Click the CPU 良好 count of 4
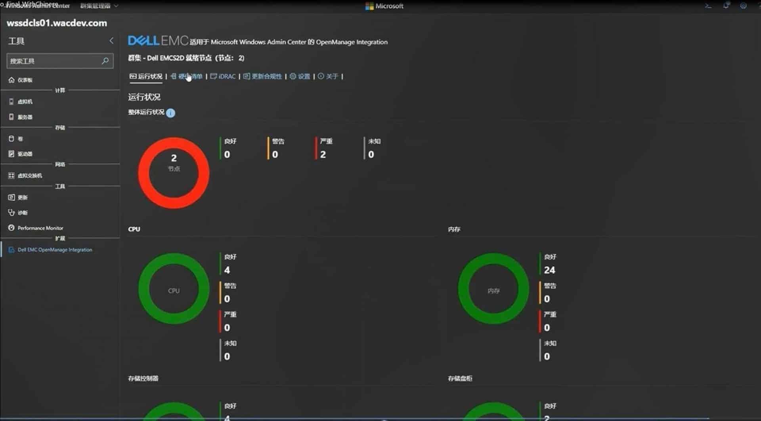Image resolution: width=761 pixels, height=421 pixels. coord(227,270)
